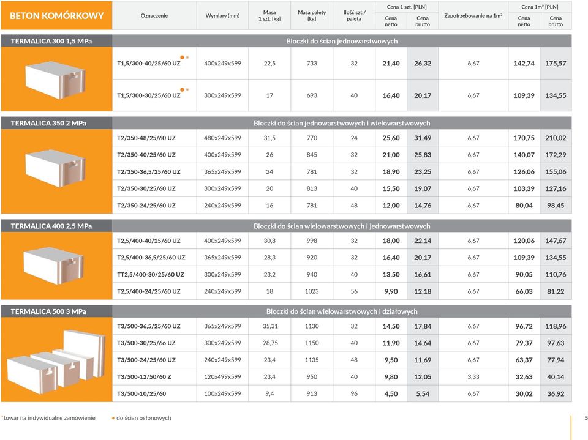Click the per-m² gross price '210,02'

(556, 138)
